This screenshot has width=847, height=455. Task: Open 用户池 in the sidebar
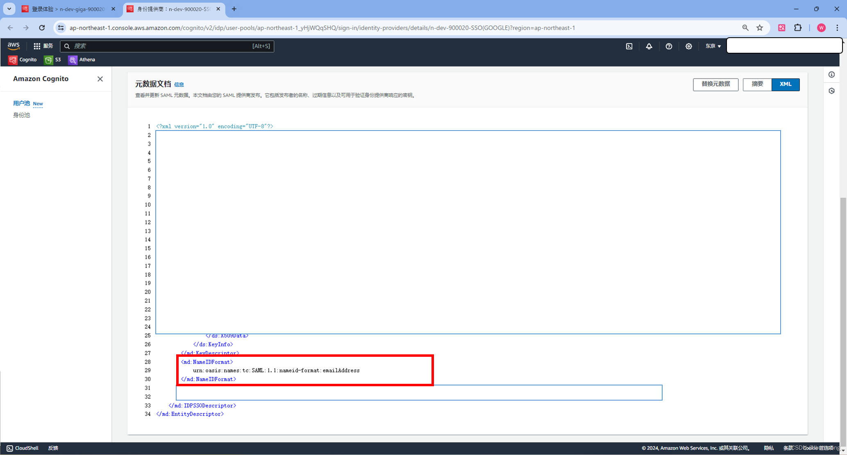[x=21, y=103]
